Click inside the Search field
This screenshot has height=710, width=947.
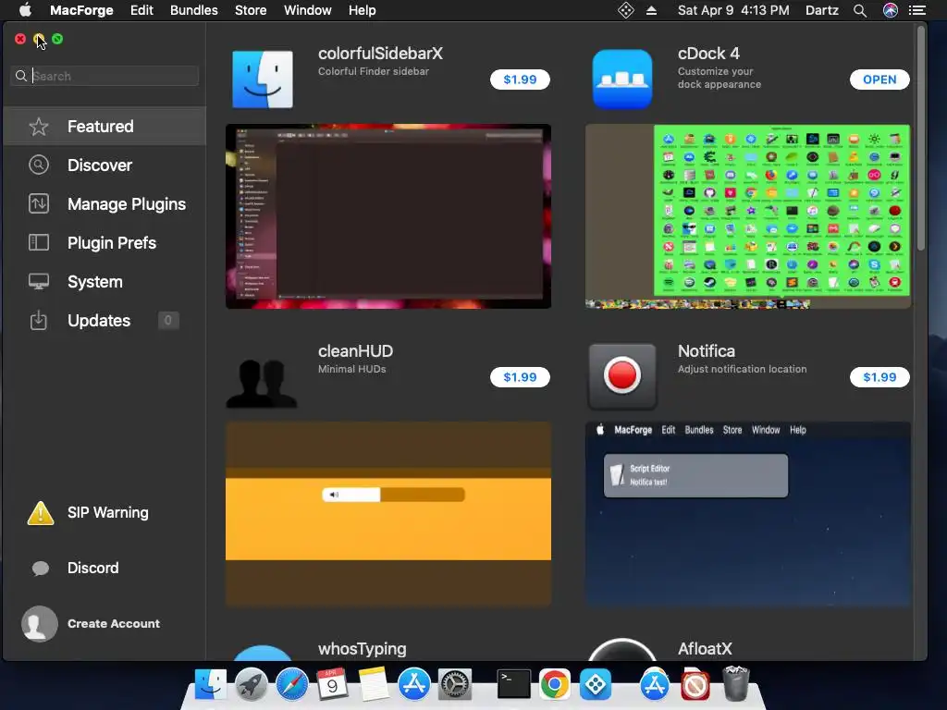click(x=105, y=76)
